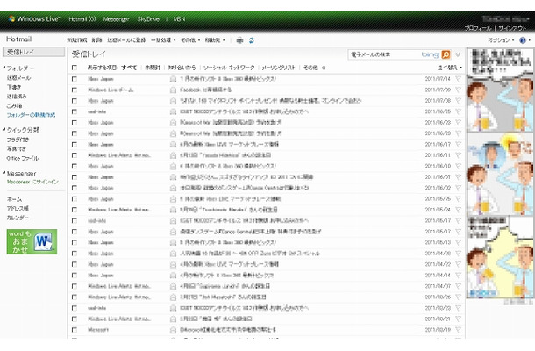
Task: Tick the select-all checkbox beside 表示する項目
Action: tap(75, 68)
